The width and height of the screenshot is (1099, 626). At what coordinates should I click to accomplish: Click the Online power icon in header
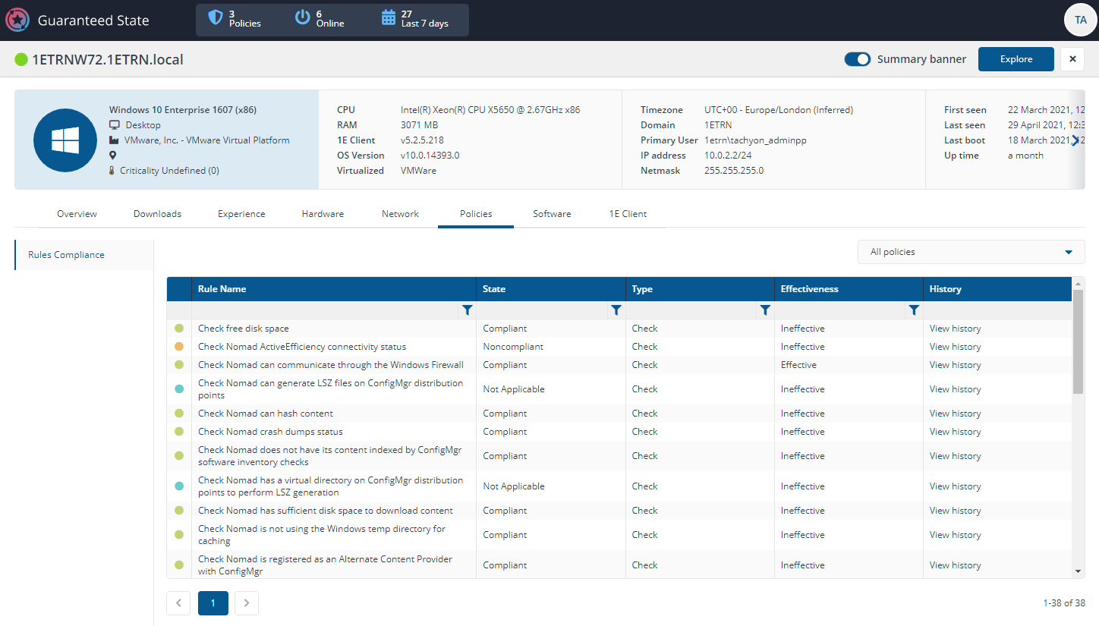coord(302,17)
